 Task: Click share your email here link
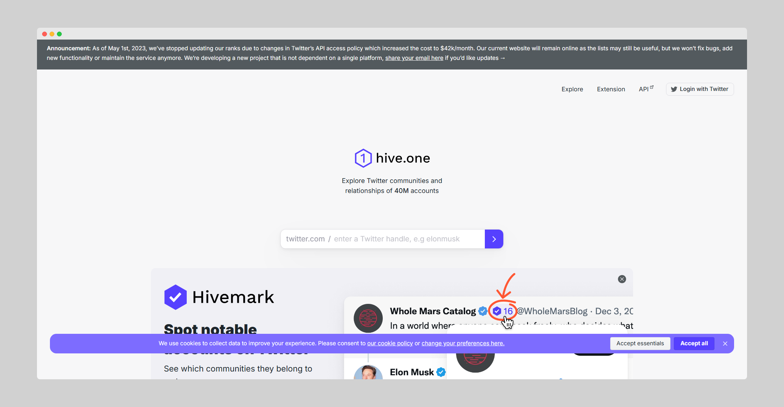414,58
